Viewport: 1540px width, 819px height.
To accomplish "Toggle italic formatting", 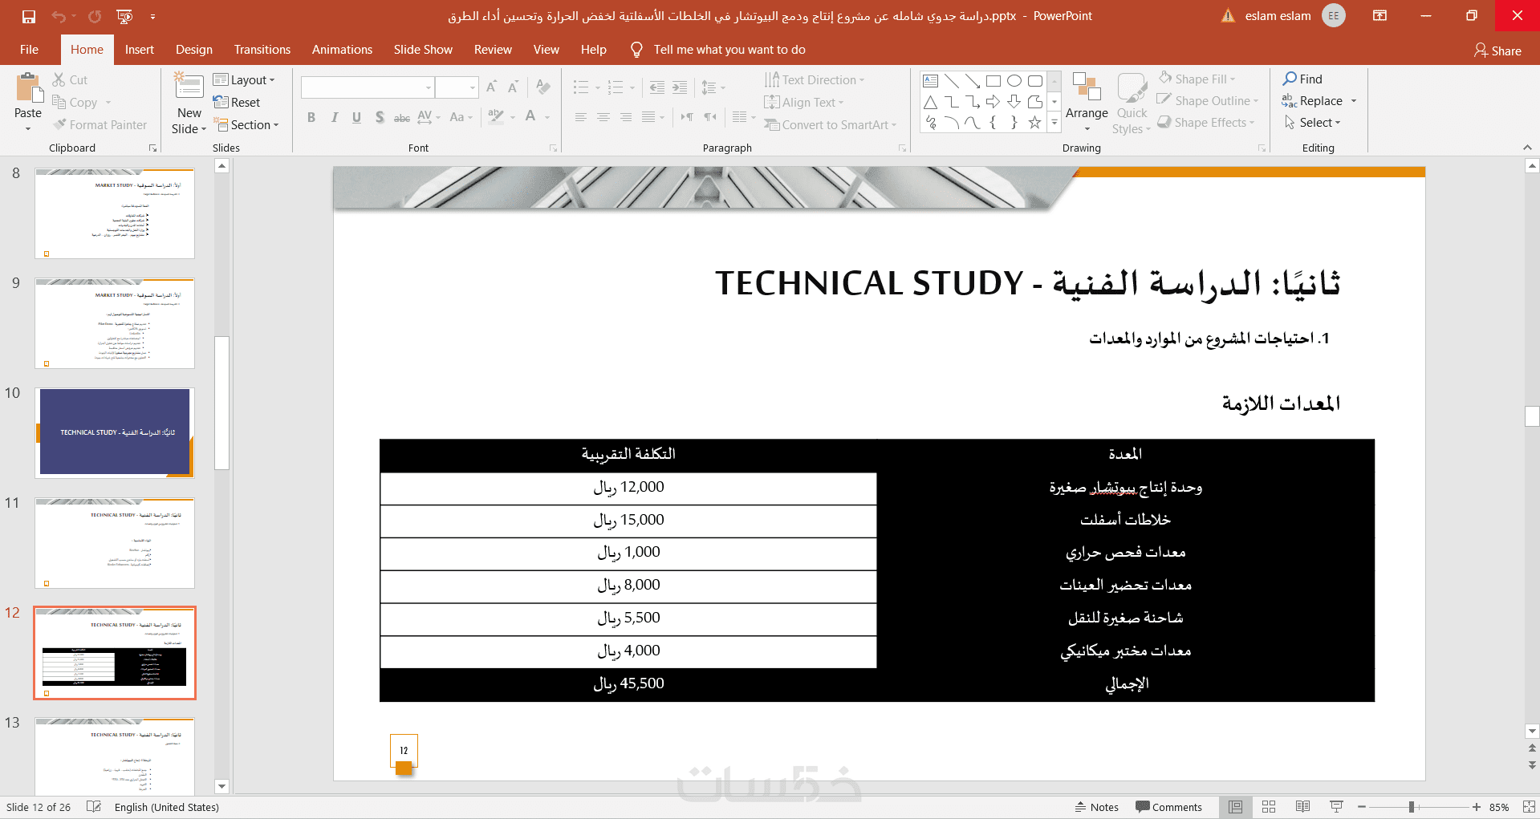I will pyautogui.click(x=334, y=117).
